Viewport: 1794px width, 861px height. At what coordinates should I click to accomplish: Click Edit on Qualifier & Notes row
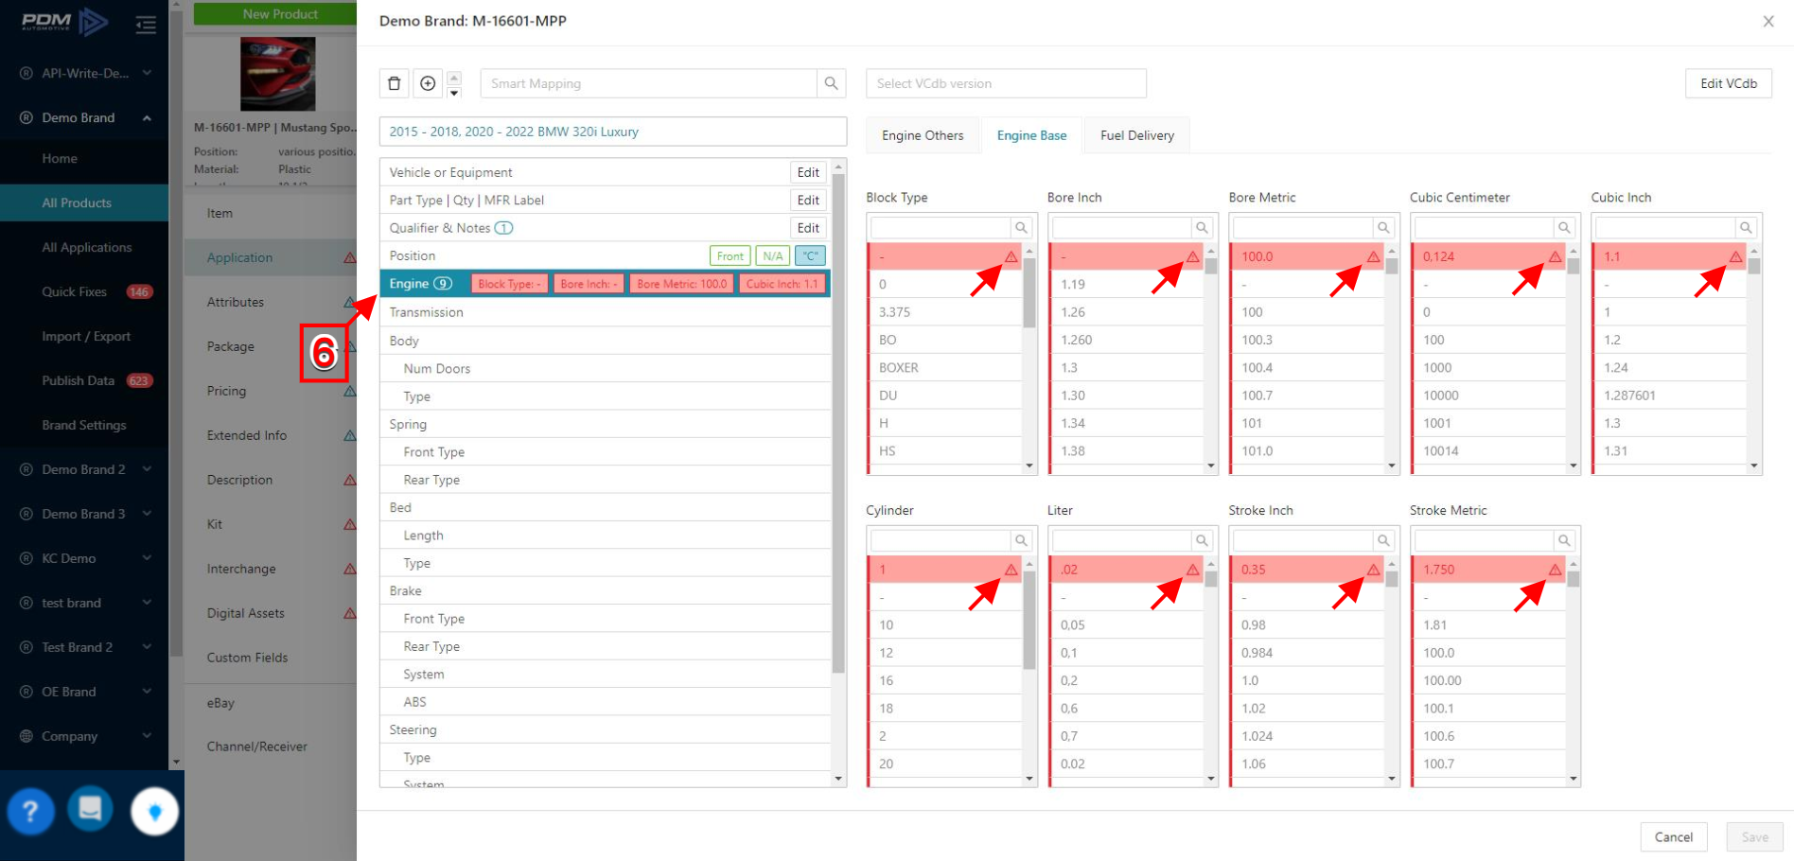(x=808, y=228)
